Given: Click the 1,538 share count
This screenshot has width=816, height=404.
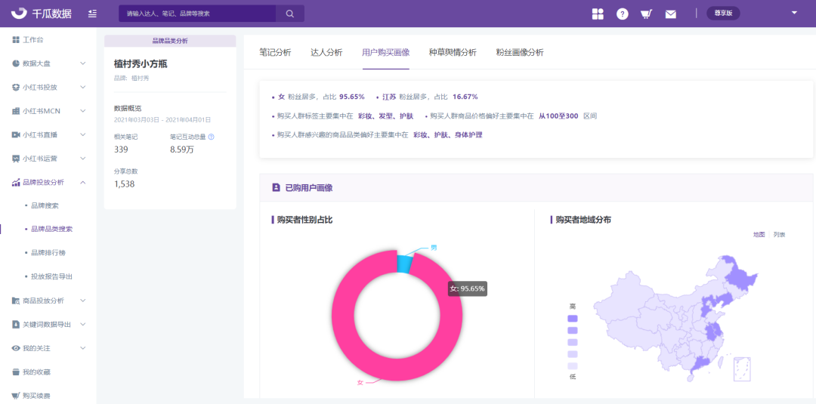Looking at the screenshot, I should [125, 183].
